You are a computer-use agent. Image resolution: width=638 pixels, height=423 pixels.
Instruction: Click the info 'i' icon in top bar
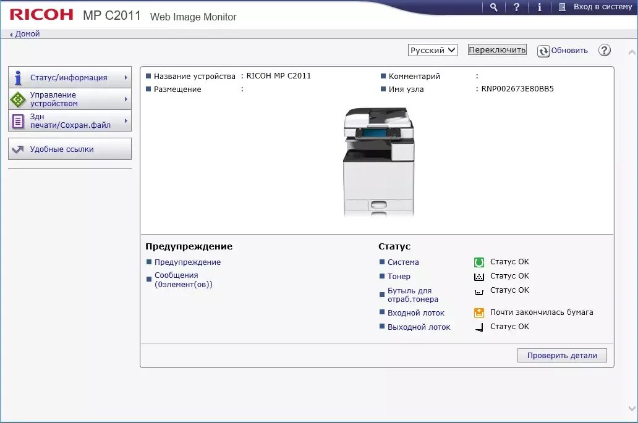pyautogui.click(x=540, y=7)
